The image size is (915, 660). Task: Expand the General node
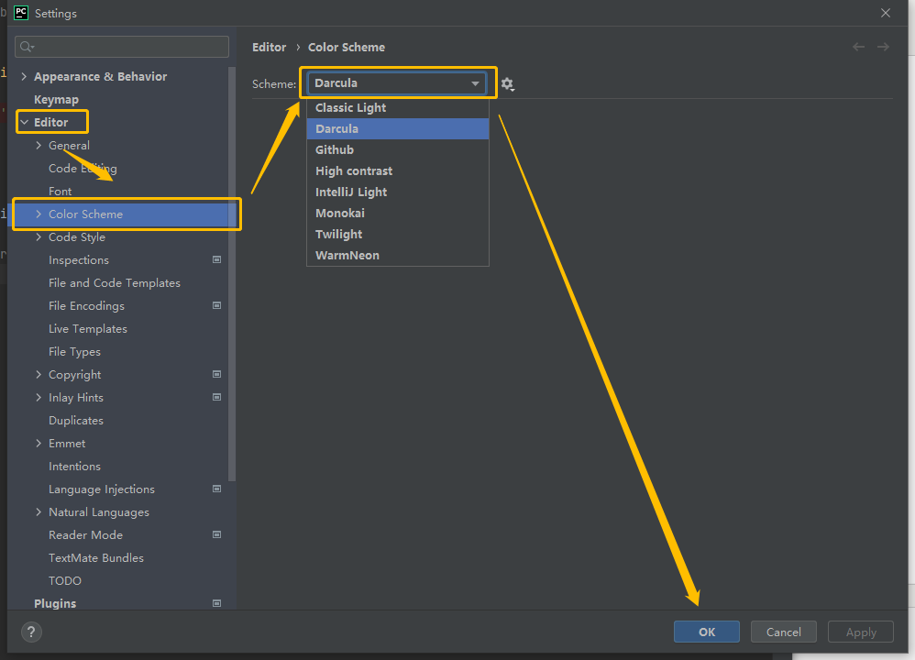coord(39,146)
